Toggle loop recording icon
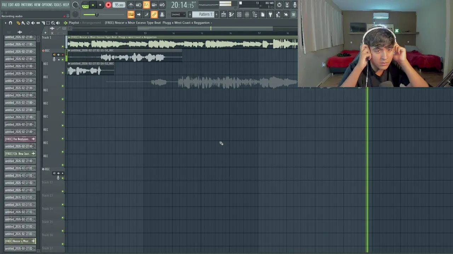 pyautogui.click(x=162, y=5)
